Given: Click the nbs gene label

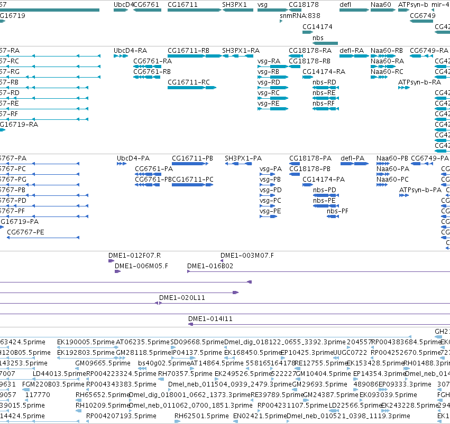Looking at the screenshot, I should (x=318, y=38).
